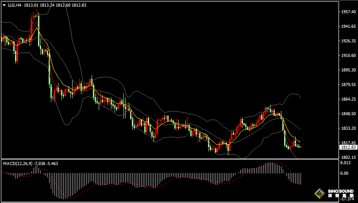Click the MACD(12,26,9) indicator label
The width and height of the screenshot is (358, 203).
point(17,164)
